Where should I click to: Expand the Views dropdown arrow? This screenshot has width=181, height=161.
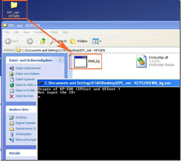100,41
